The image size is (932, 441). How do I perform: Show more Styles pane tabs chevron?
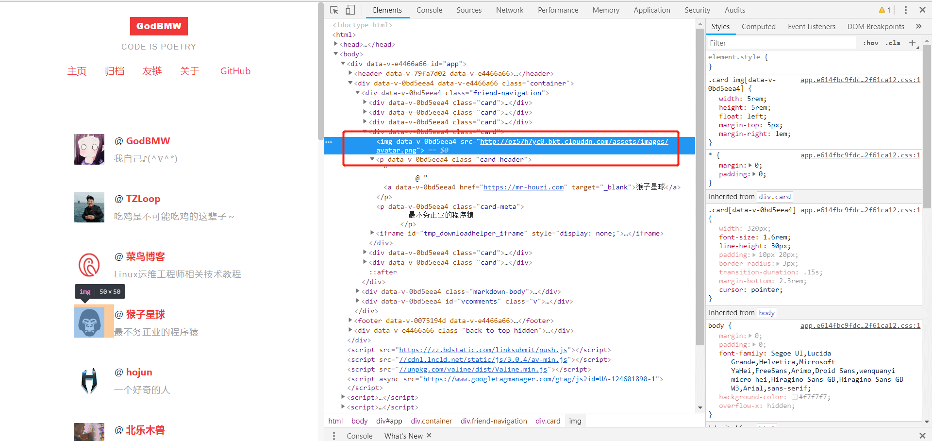click(918, 26)
